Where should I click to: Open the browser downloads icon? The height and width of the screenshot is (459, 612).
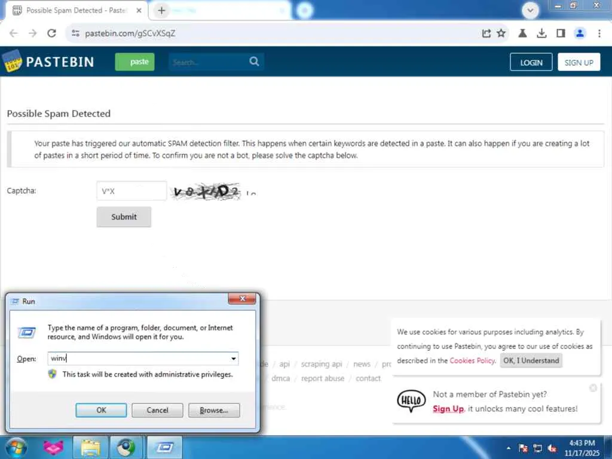[541, 33]
